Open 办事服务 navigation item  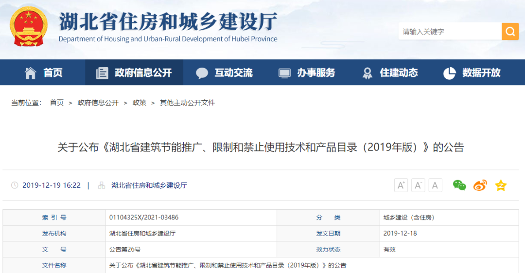[307, 73]
